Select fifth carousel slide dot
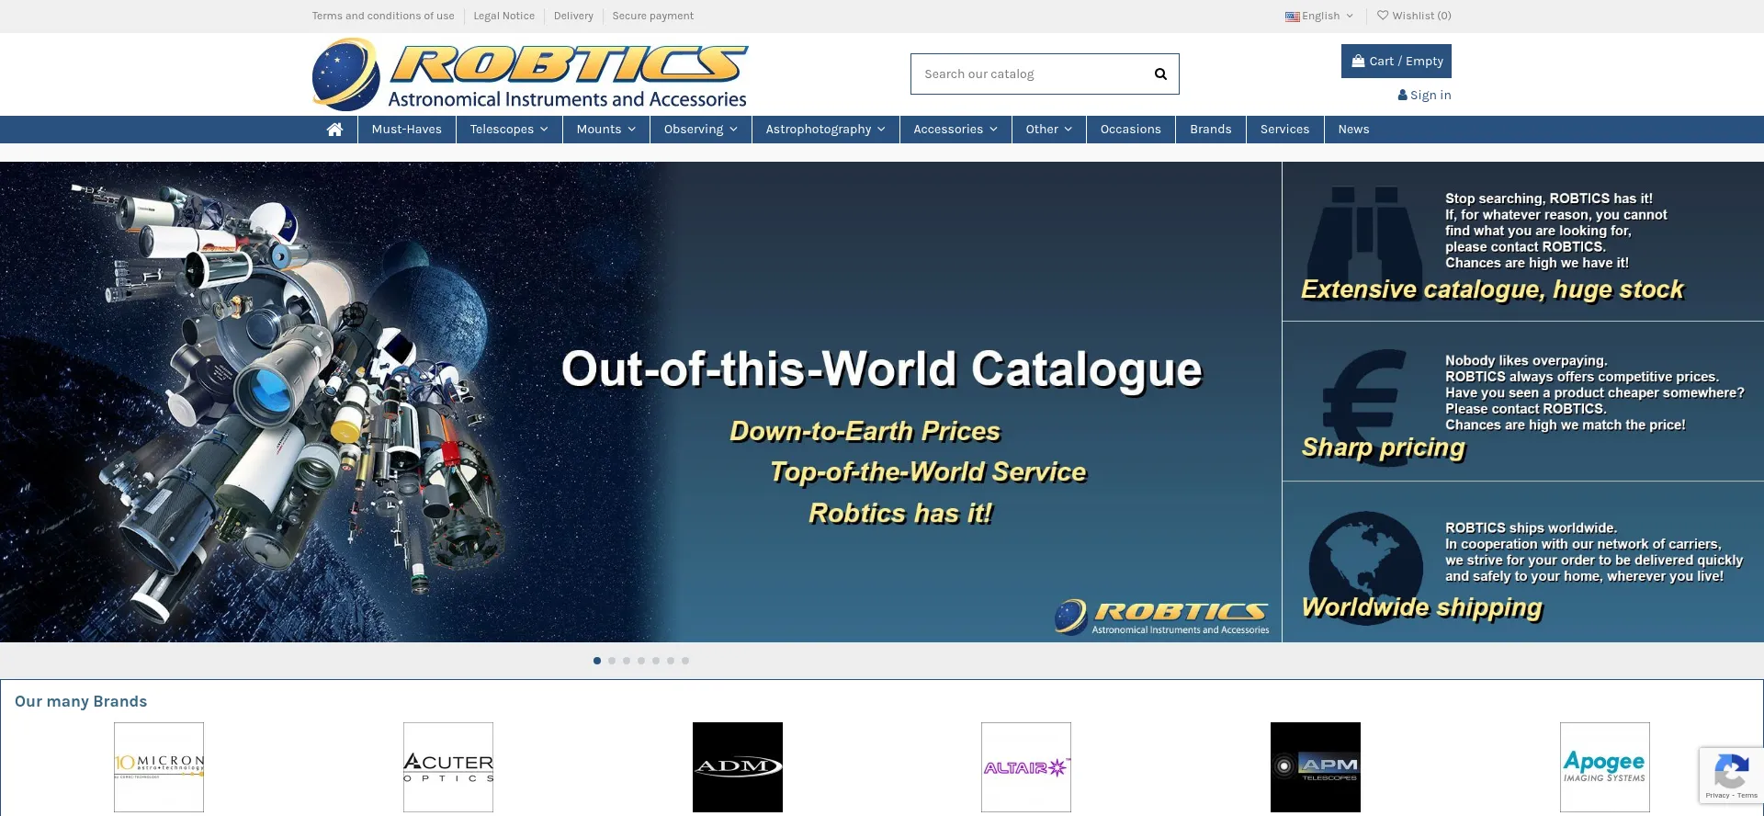 [x=656, y=661]
